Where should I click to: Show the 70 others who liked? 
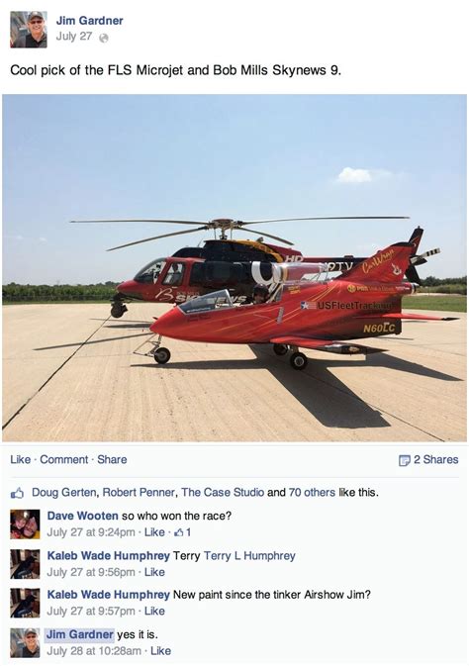click(312, 492)
